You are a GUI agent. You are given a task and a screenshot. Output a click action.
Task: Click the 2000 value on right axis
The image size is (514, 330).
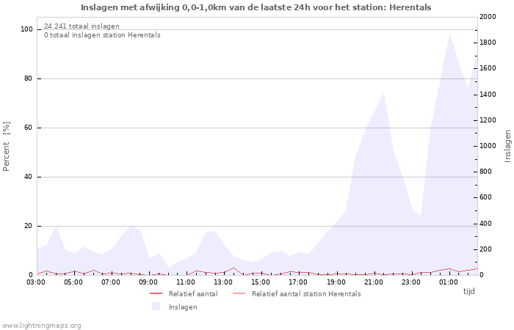click(488, 17)
